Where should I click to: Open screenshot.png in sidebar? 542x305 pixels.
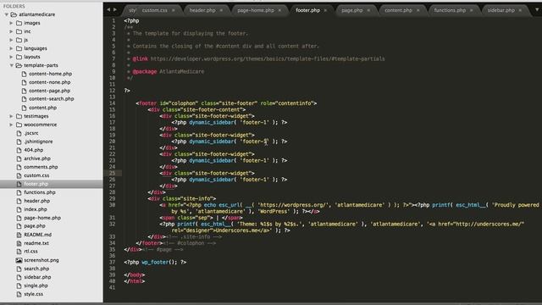click(x=41, y=260)
